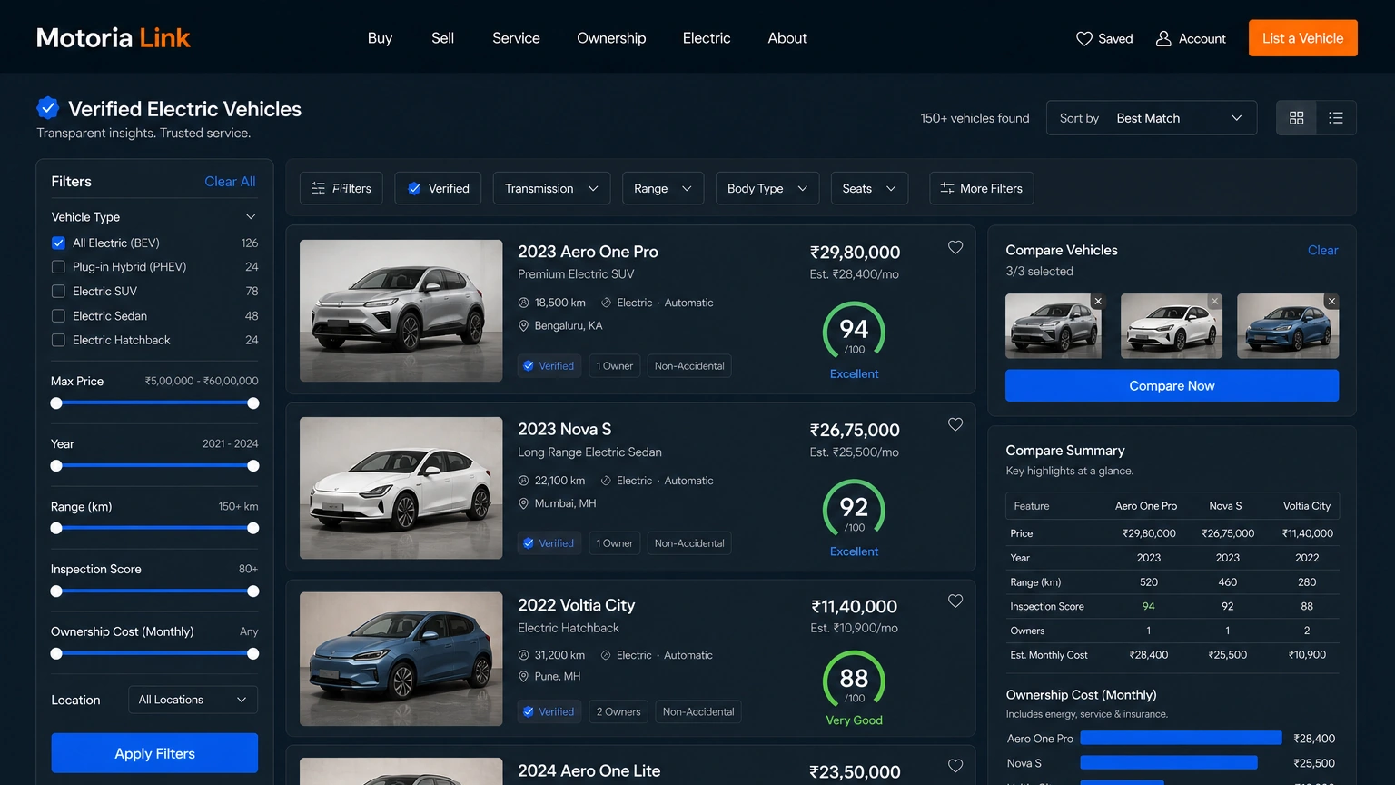Uncheck All Electric (BEV) filter
This screenshot has height=785, width=1395.
tap(58, 243)
